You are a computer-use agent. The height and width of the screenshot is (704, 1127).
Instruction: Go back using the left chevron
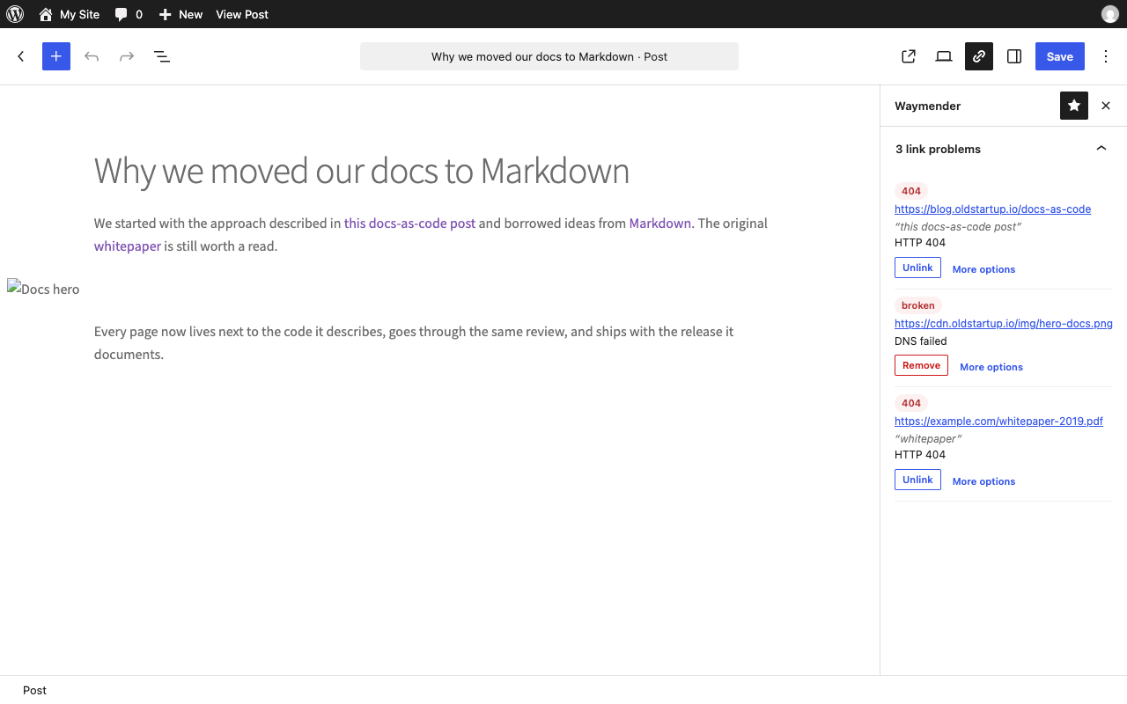point(21,56)
